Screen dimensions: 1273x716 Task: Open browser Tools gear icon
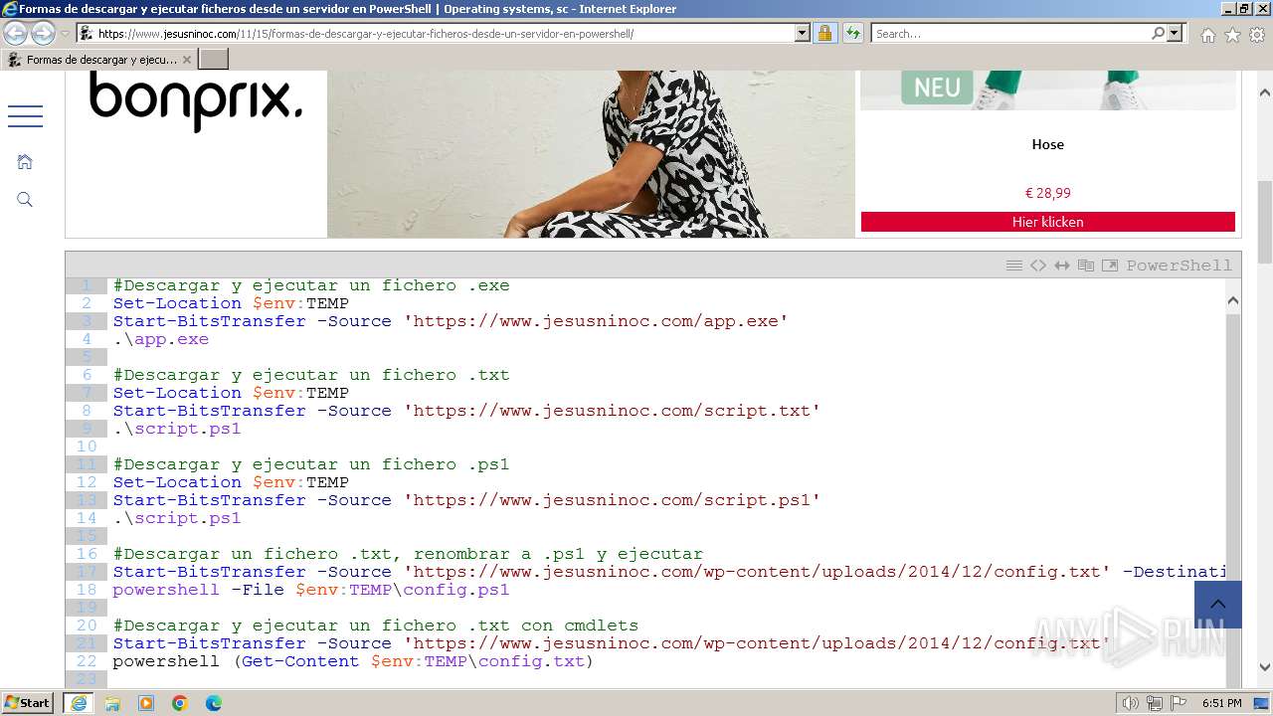coord(1257,35)
